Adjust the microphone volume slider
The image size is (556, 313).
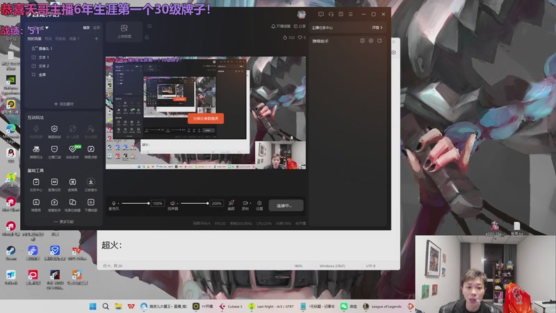coord(135,203)
